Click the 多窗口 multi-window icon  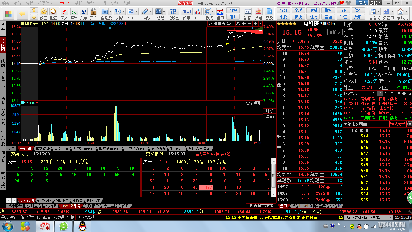(386, 11)
